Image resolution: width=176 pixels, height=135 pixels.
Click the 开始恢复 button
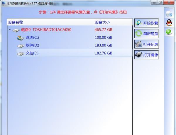(x=146, y=23)
